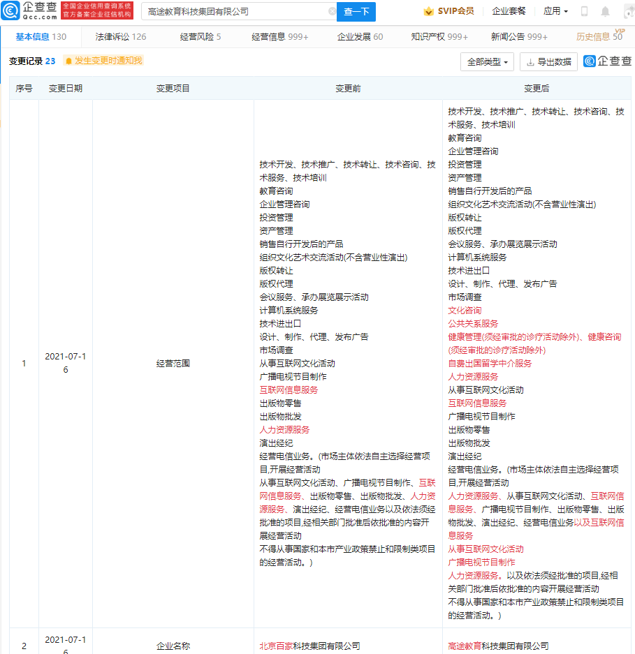Click the lock icon beside 发生变更时通知我
635x654 pixels.
[x=68, y=61]
